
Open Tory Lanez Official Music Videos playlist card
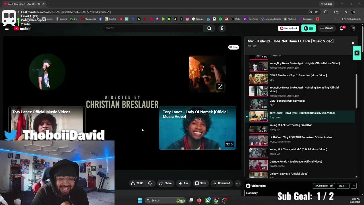(47, 124)
